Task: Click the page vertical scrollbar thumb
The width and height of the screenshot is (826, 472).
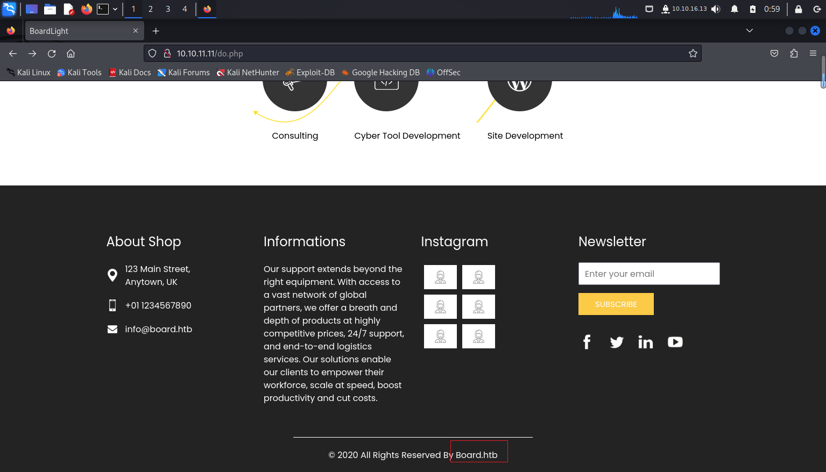Action: [x=823, y=71]
